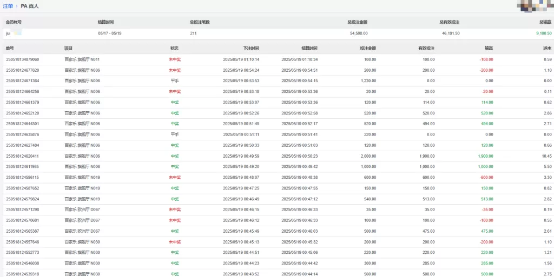Click settlement time 2025/05/19 00:53:36 in row 250518124664256

(x=300, y=92)
